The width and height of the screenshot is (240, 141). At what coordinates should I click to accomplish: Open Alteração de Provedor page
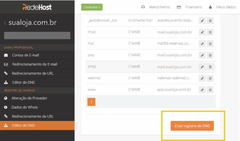pos(29,98)
